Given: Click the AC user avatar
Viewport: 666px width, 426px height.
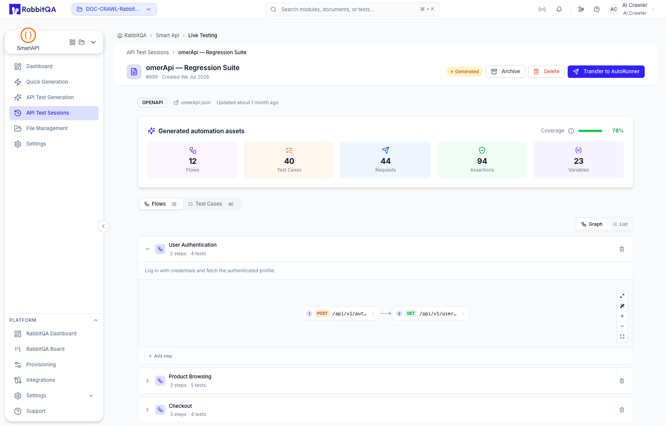Looking at the screenshot, I should pos(614,9).
